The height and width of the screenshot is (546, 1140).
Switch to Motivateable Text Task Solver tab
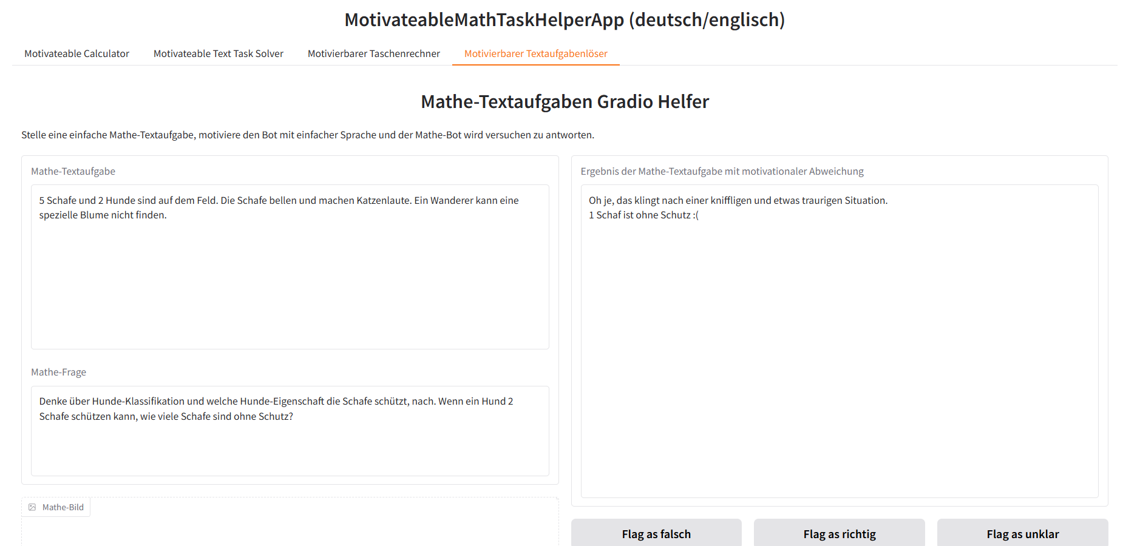pos(219,53)
